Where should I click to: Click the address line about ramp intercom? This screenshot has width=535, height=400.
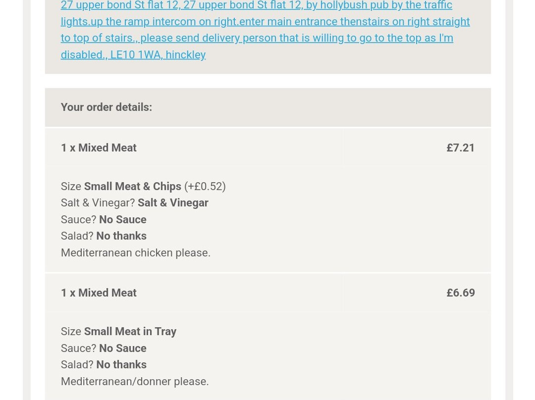(265, 21)
